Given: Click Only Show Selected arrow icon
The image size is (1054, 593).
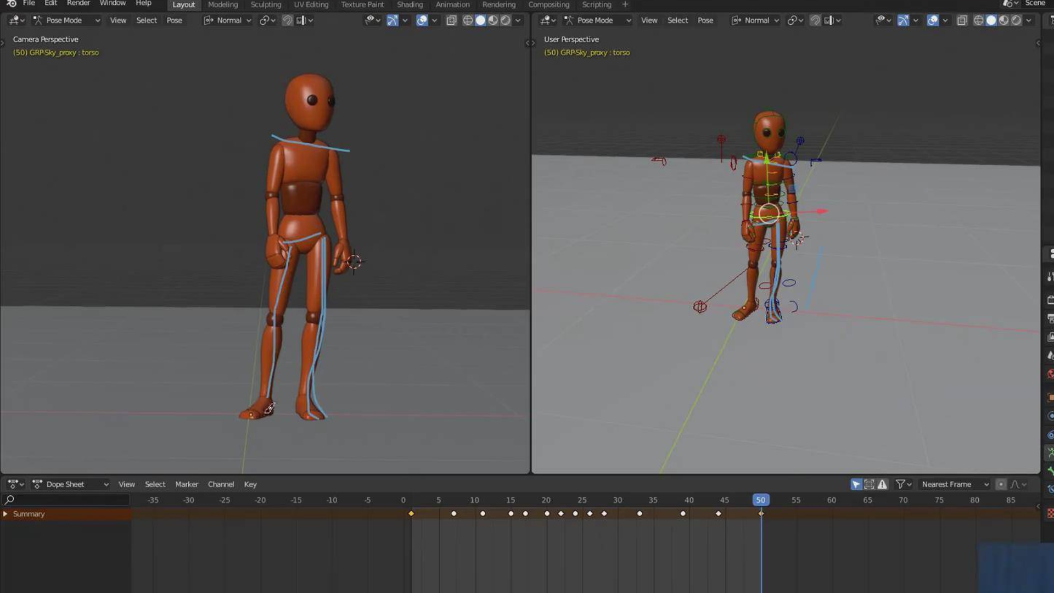Looking at the screenshot, I should pyautogui.click(x=856, y=484).
